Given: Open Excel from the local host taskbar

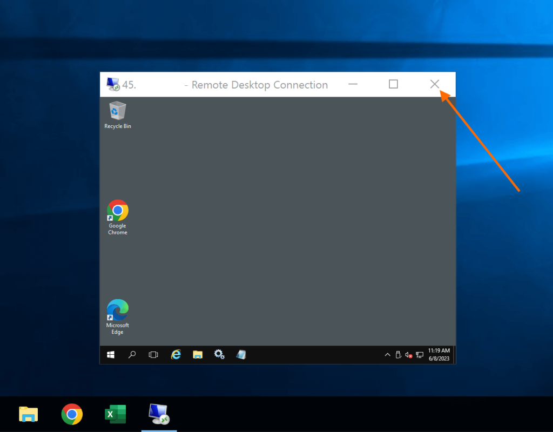Looking at the screenshot, I should pyautogui.click(x=115, y=414).
